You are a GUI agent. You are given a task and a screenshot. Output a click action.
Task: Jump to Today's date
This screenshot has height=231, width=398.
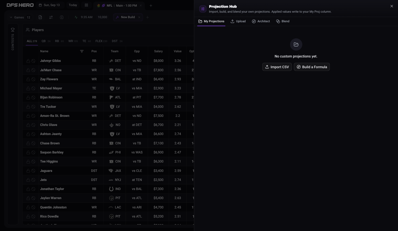(x=73, y=5)
